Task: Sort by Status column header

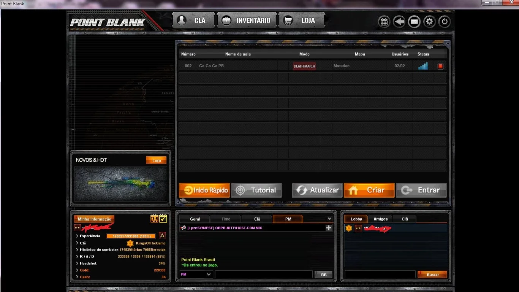Action: coord(423,54)
